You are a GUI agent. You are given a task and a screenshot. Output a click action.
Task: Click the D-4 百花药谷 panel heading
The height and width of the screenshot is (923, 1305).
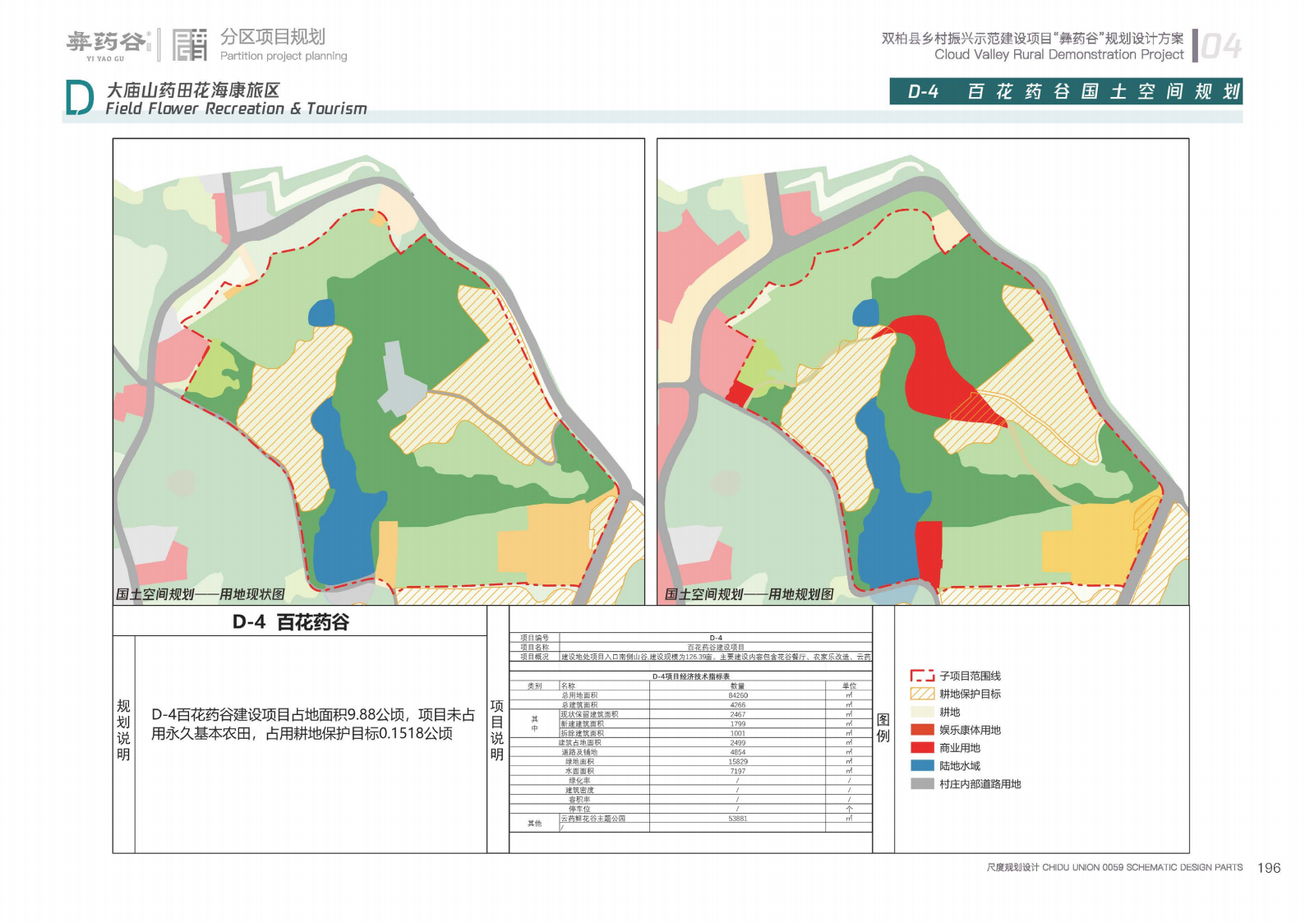(x=291, y=622)
